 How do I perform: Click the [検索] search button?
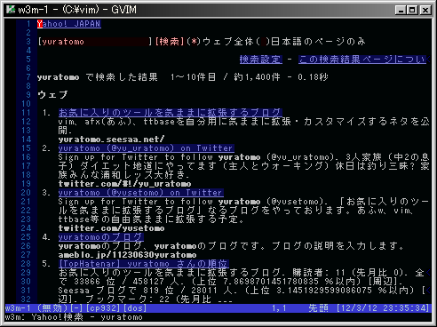170,42
